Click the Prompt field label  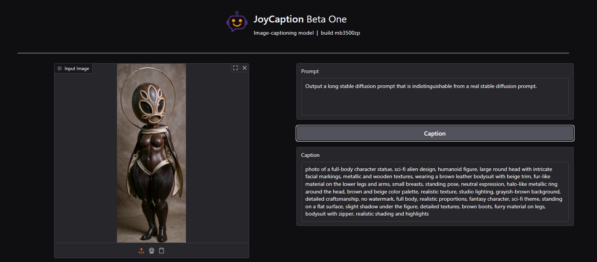click(310, 71)
